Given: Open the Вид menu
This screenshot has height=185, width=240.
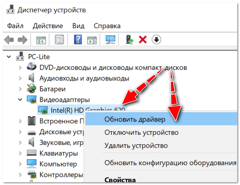Looking at the screenshot, I should 78,26.
